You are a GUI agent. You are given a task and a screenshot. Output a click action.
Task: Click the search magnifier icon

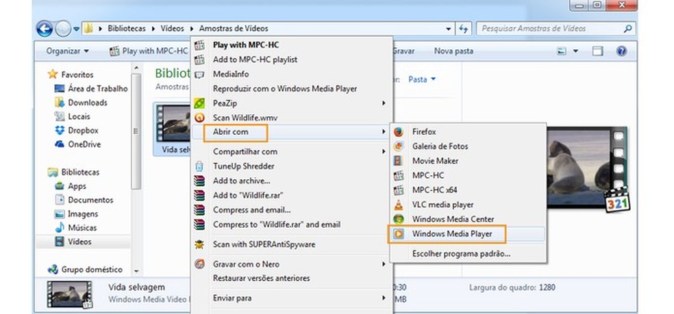[627, 29]
